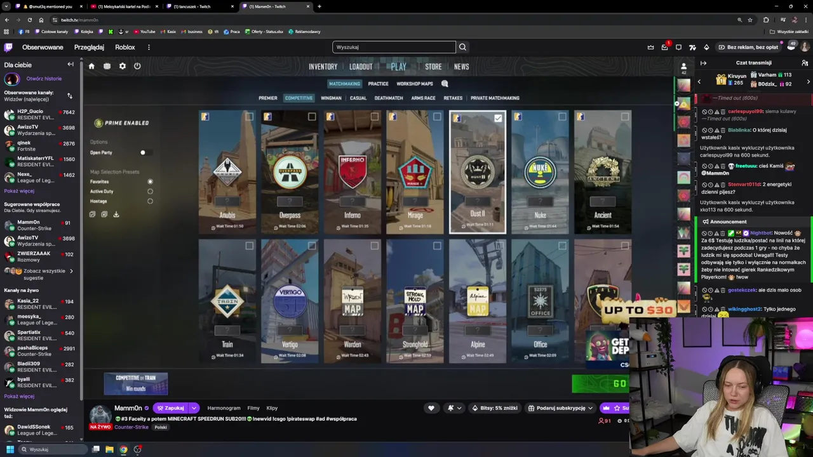Tick the Mirage map checkbox
813x457 pixels.
point(437,117)
